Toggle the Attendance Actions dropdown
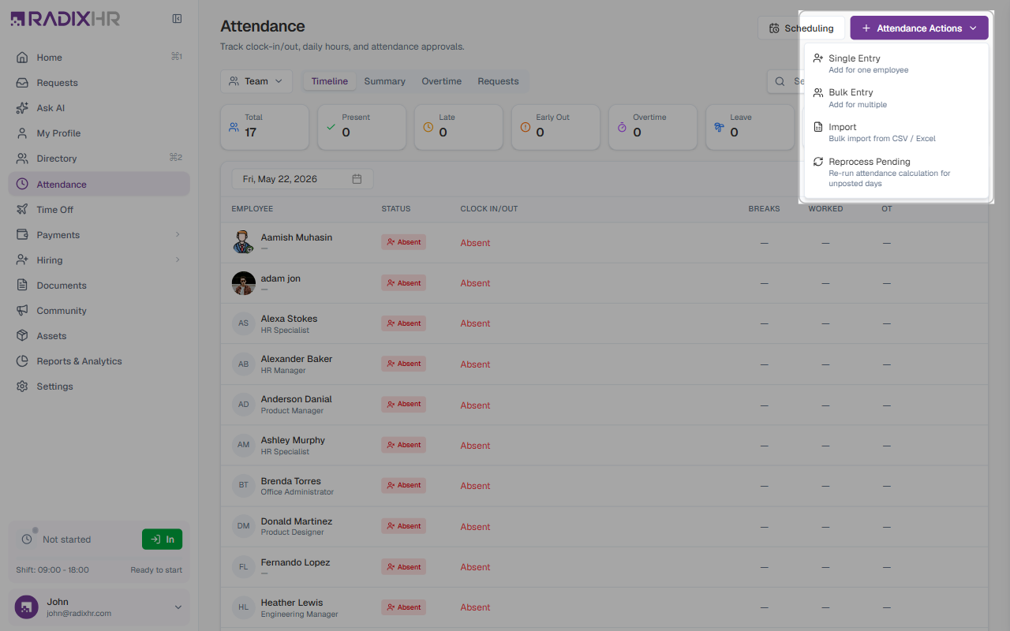Screen dimensions: 1010x631 (x=919, y=28)
